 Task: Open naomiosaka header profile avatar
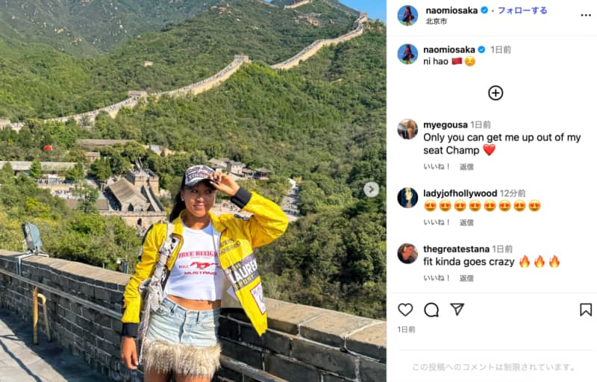click(407, 16)
